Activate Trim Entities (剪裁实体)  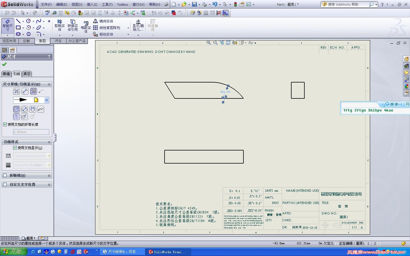60,25
